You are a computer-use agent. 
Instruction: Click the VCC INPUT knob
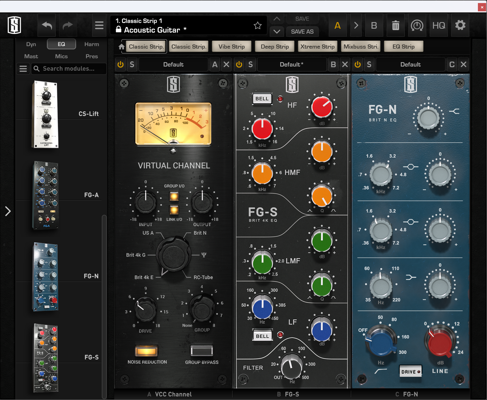146,202
